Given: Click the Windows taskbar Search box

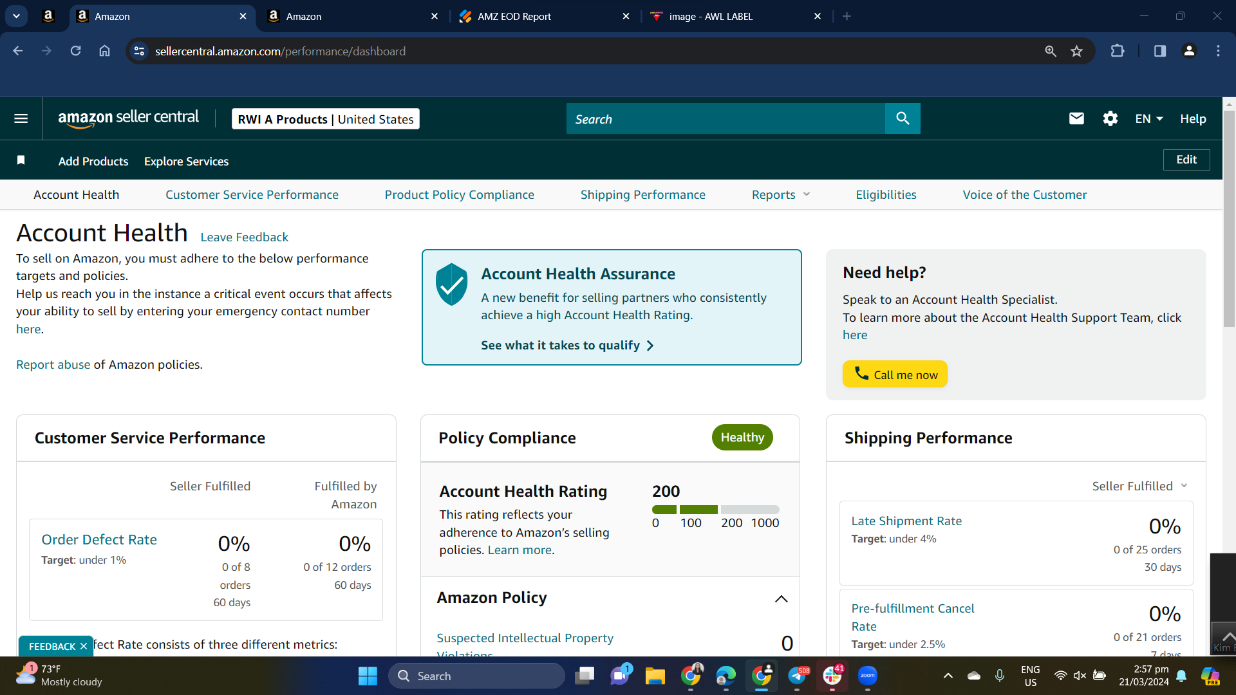Looking at the screenshot, I should point(476,676).
